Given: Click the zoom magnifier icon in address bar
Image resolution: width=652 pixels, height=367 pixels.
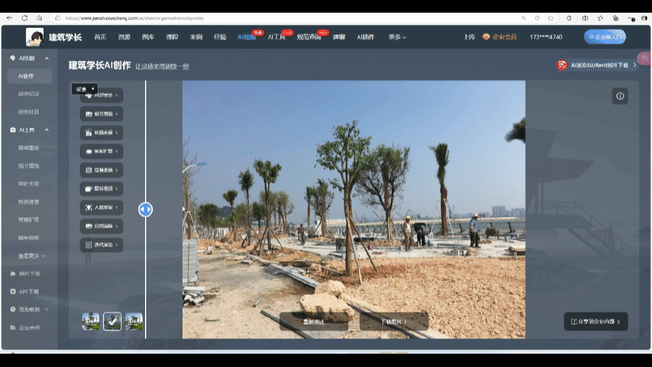Looking at the screenshot, I should pyautogui.click(x=523, y=18).
